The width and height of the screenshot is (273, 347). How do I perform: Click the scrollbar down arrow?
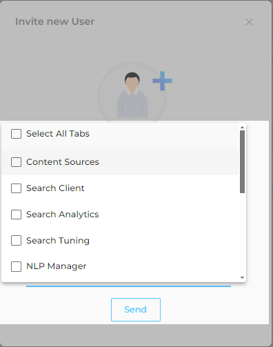pos(242,277)
